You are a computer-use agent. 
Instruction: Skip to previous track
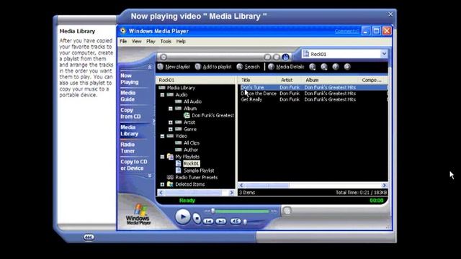click(x=208, y=221)
